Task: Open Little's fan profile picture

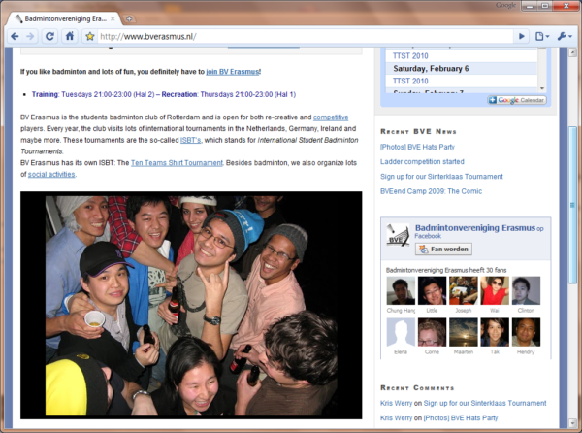Action: tap(432, 291)
